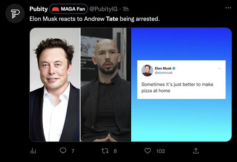237x162 pixels.
Task: Open the Elon Musk portrait photo
Action: click(x=55, y=85)
